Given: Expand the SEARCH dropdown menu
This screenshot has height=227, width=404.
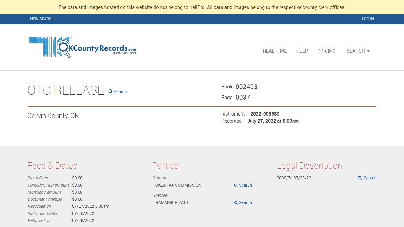Looking at the screenshot, I should click(358, 51).
